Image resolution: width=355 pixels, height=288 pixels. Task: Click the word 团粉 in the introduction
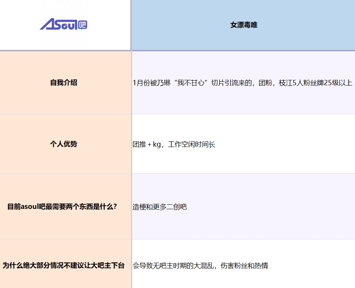tap(265, 83)
